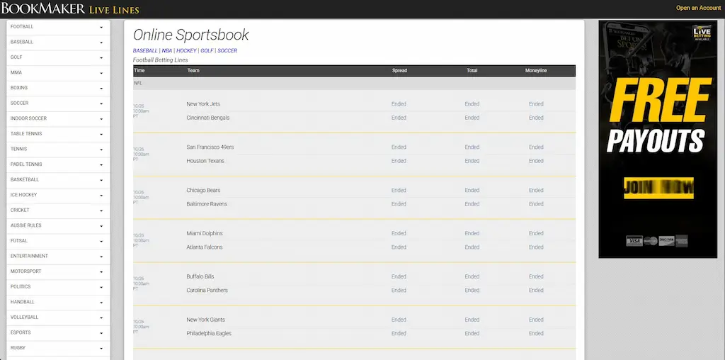The width and height of the screenshot is (725, 360).
Task: Open the Ice Hockey sidebar item
Action: pyautogui.click(x=58, y=195)
